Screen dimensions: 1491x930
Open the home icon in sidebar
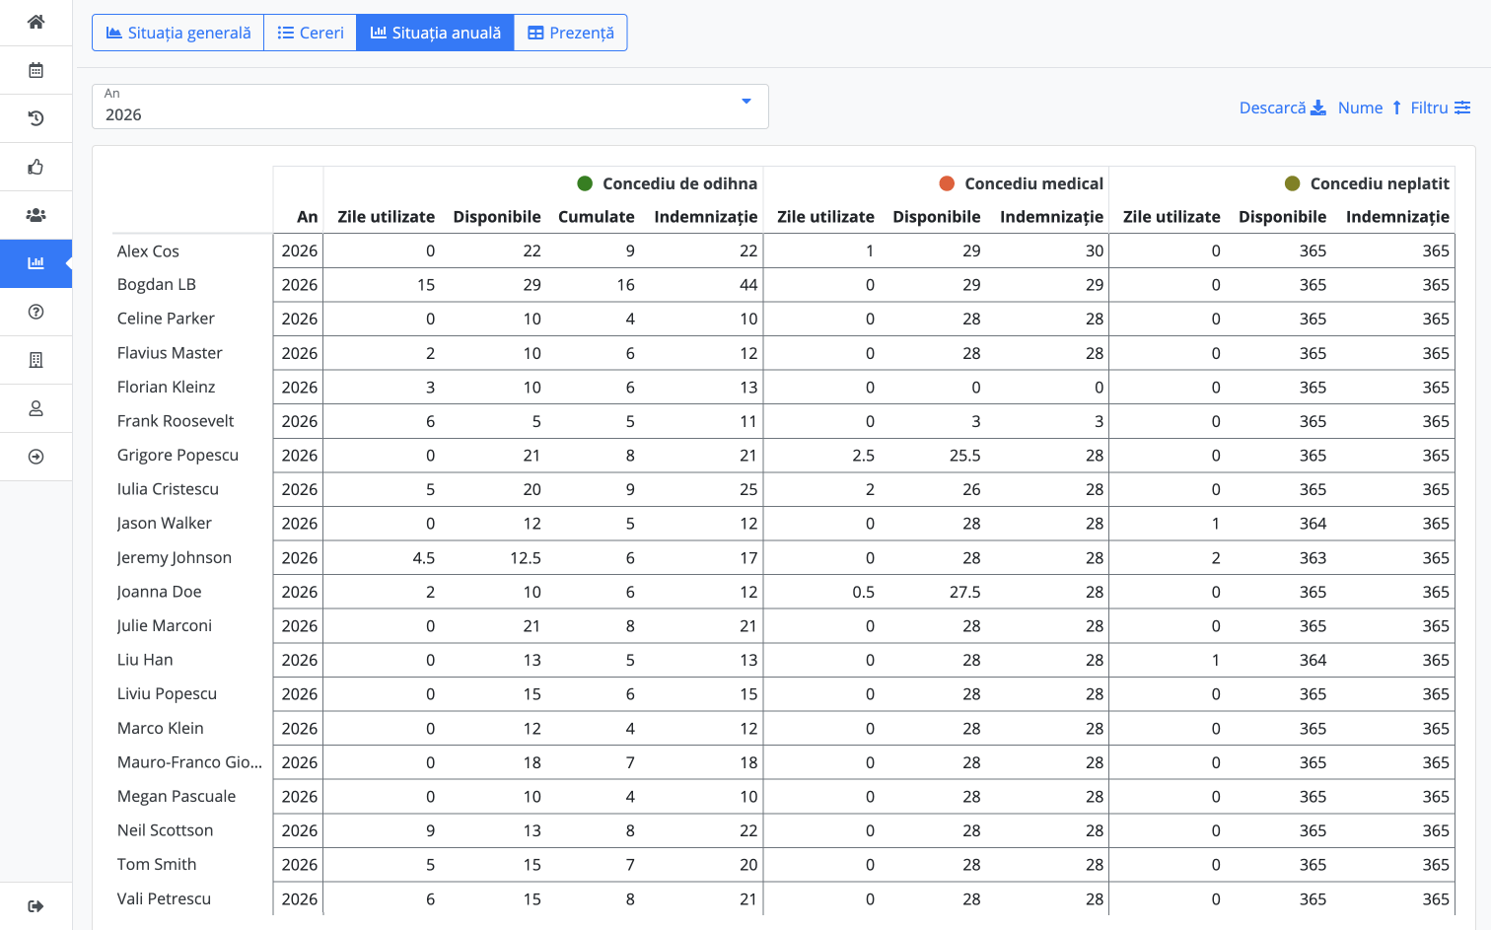click(35, 22)
